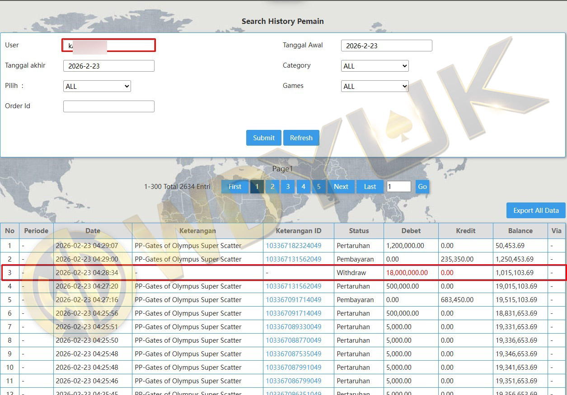567x395 pixels.
Task: Jump to page 4
Action: click(x=303, y=187)
